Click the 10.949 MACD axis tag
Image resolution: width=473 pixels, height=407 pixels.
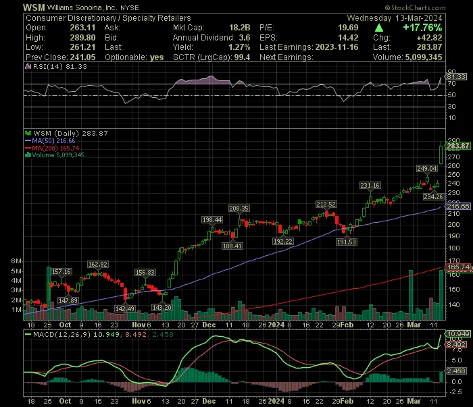tap(458, 334)
